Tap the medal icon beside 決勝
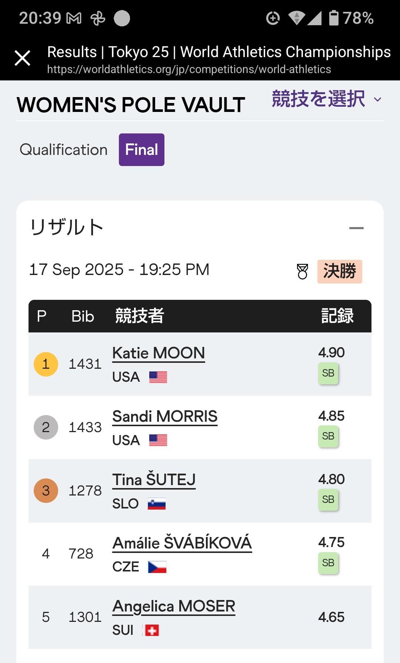This screenshot has width=400, height=663. pyautogui.click(x=303, y=272)
